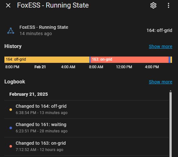Click the 164: off-grid current state value
Image resolution: width=178 pixels, height=157 pixels.
pos(159,30)
